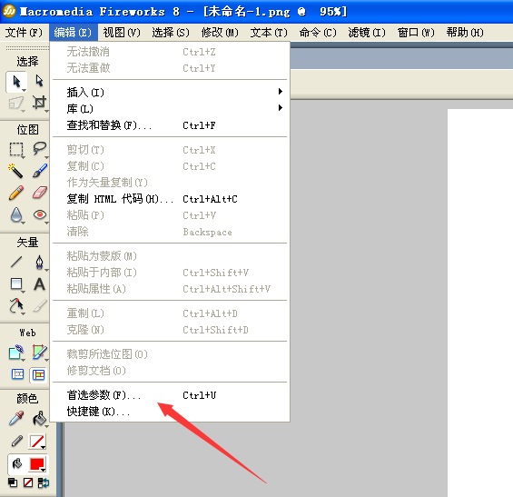Toggle the Hide Slices and Hotspots button

pos(17,374)
